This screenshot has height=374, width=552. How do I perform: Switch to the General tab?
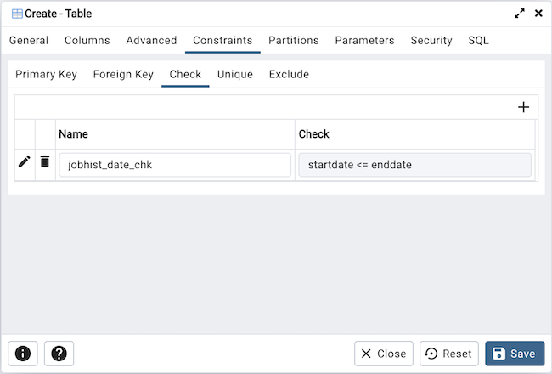point(29,40)
